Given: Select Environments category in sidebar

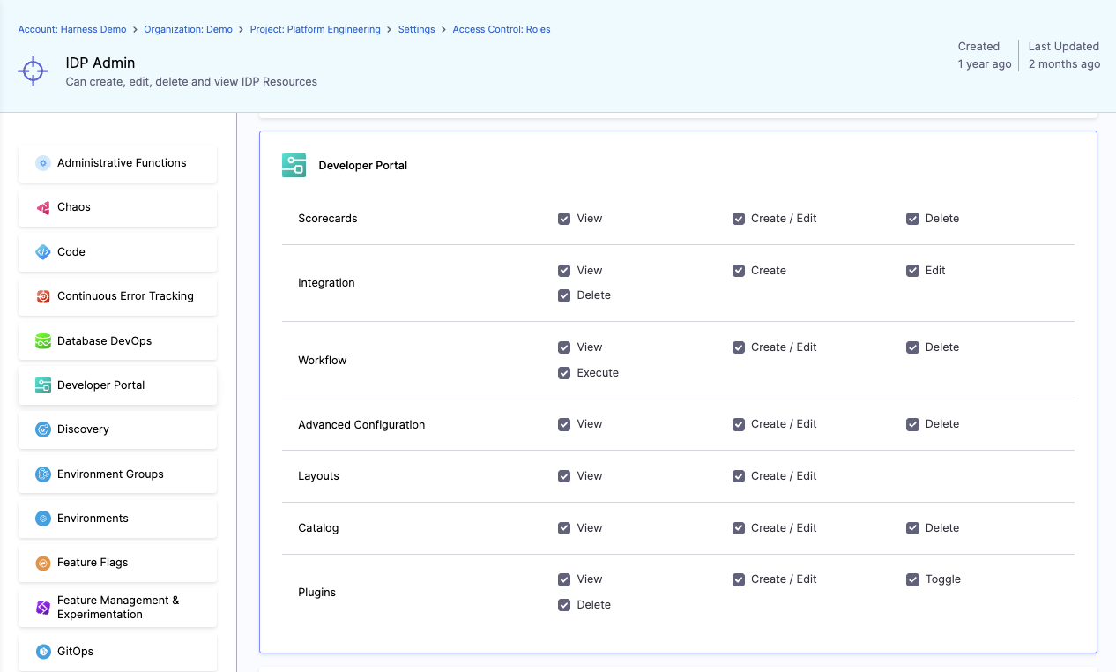Looking at the screenshot, I should coord(117,519).
